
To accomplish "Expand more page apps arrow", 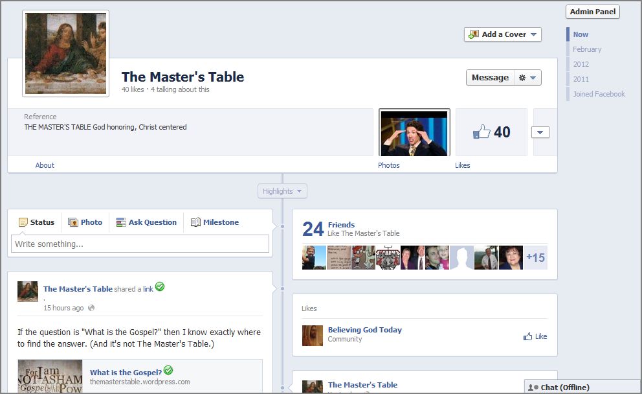I will (540, 132).
